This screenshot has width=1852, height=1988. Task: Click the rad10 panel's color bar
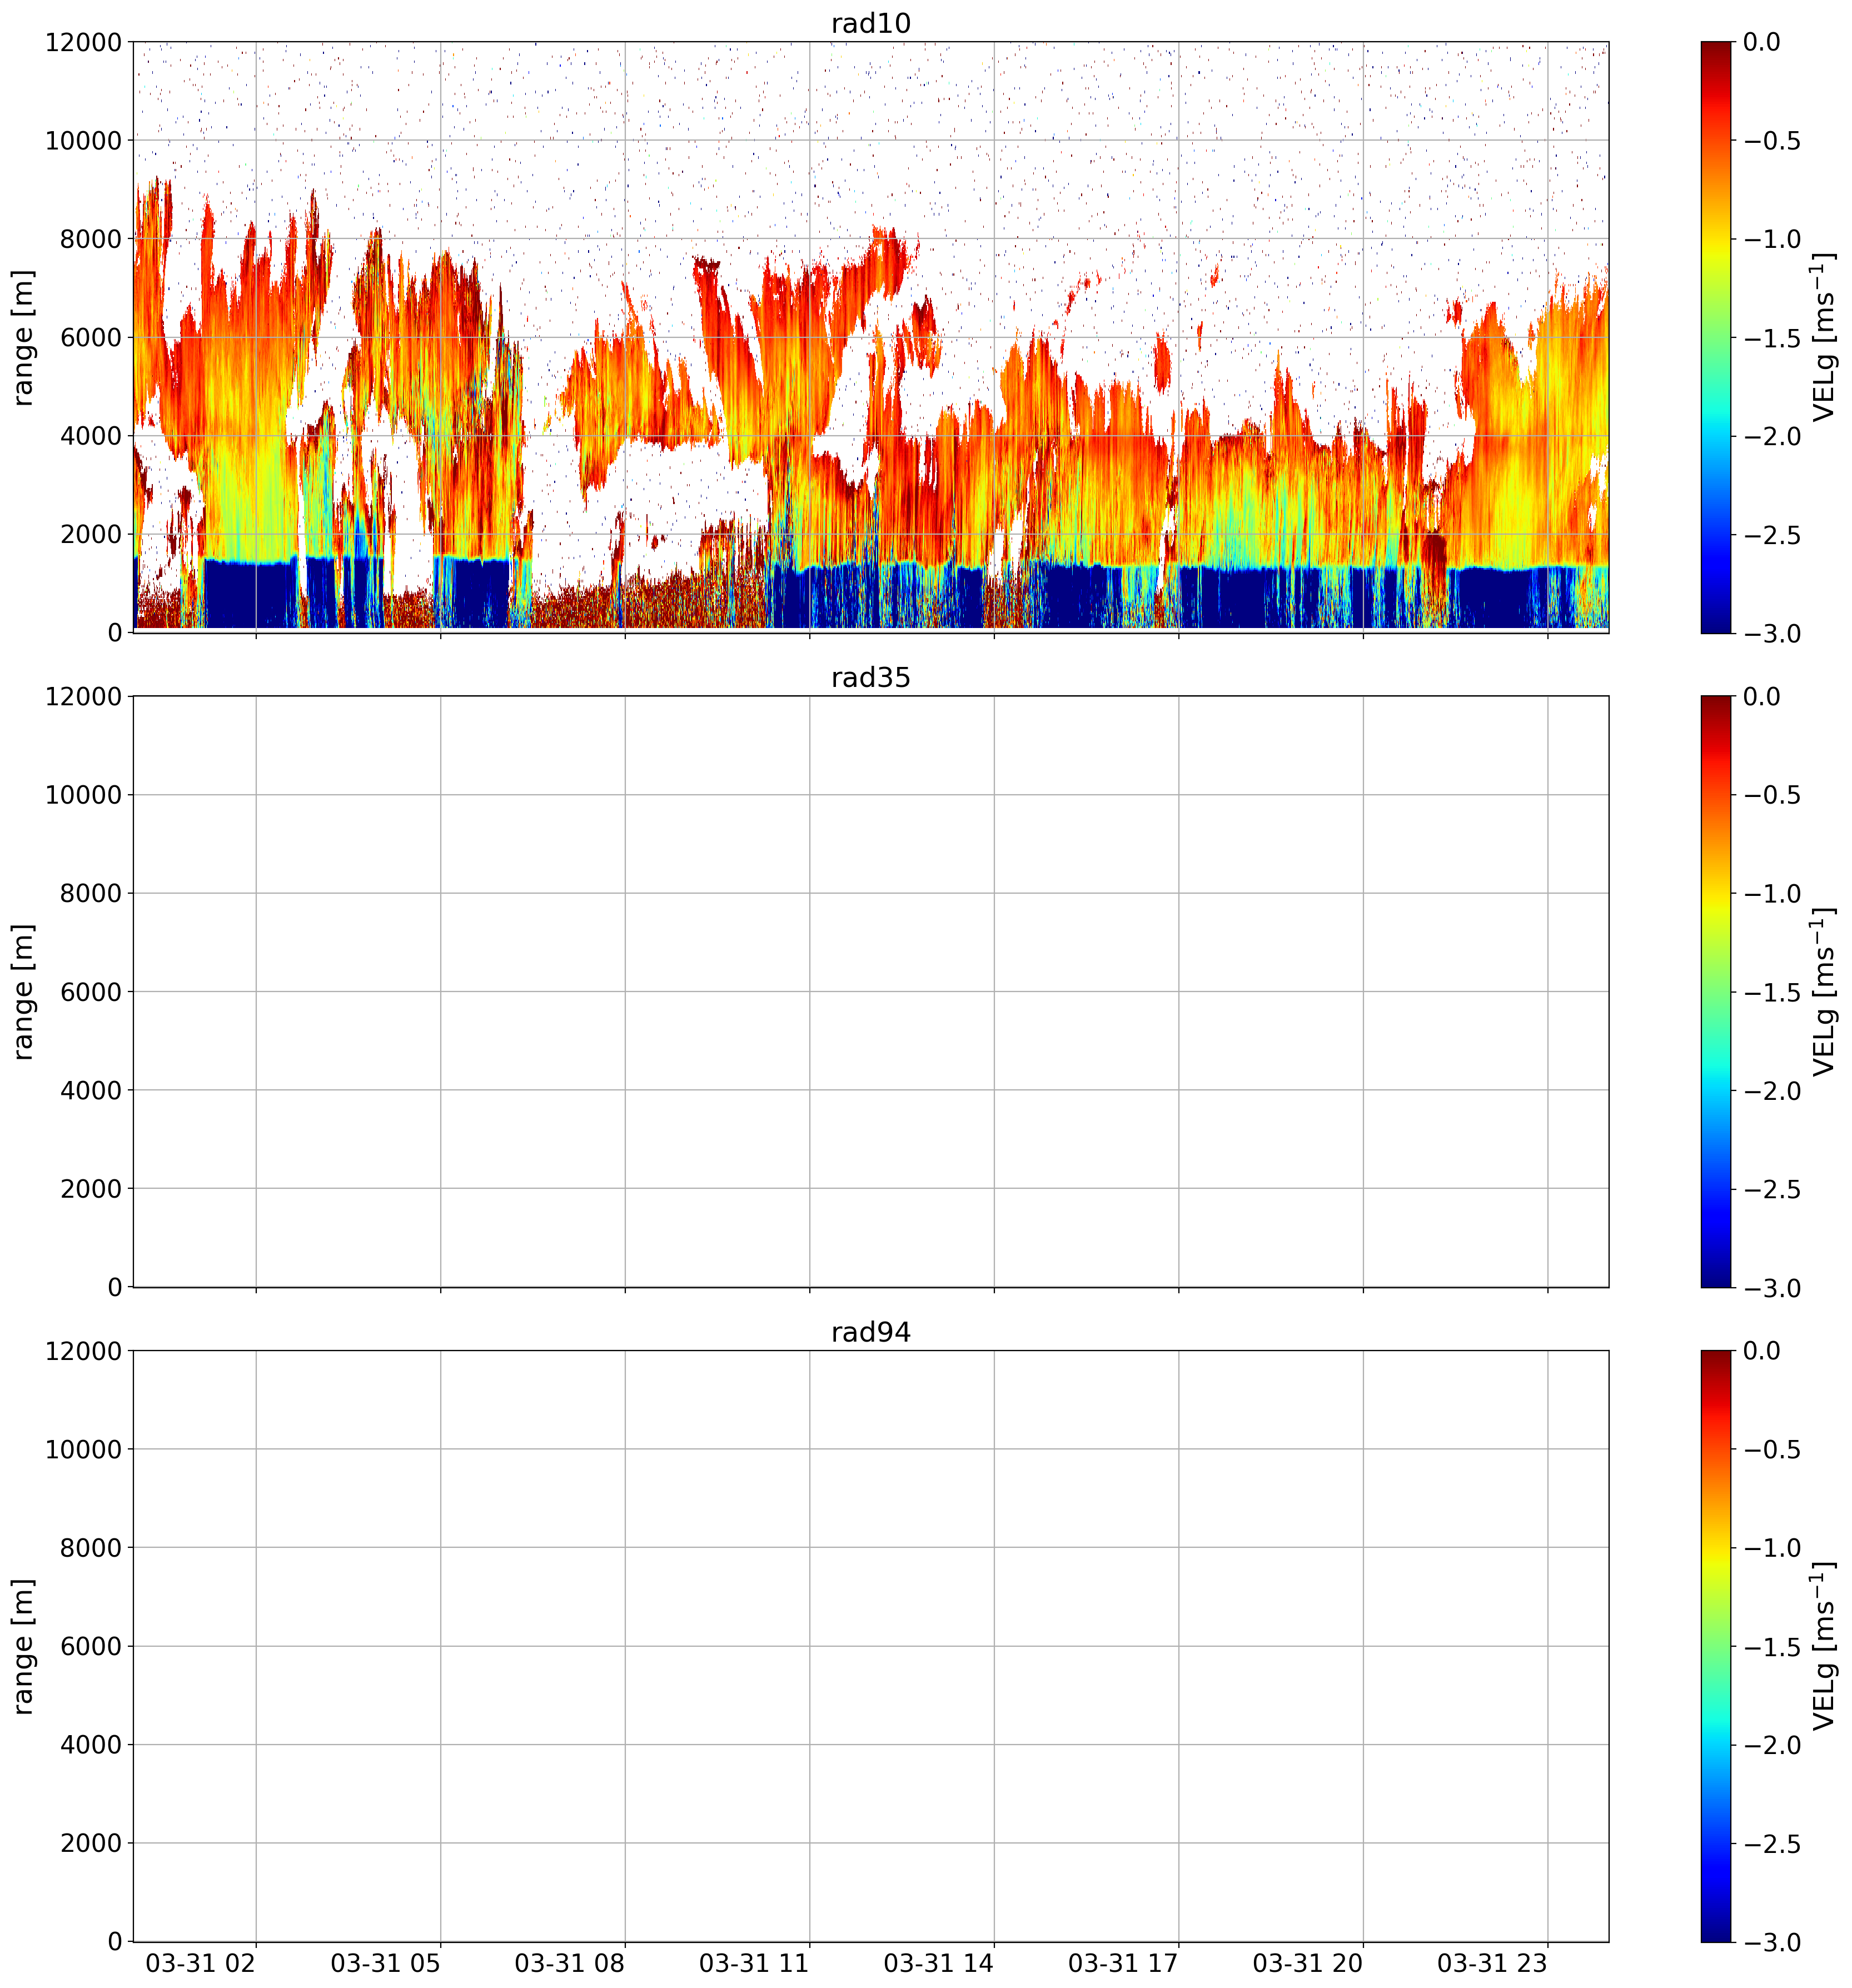(1715, 337)
